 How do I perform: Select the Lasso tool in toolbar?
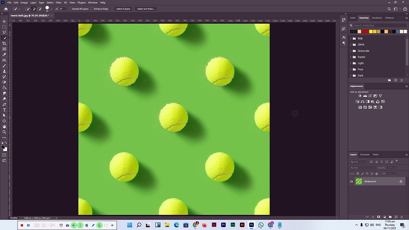4,32
